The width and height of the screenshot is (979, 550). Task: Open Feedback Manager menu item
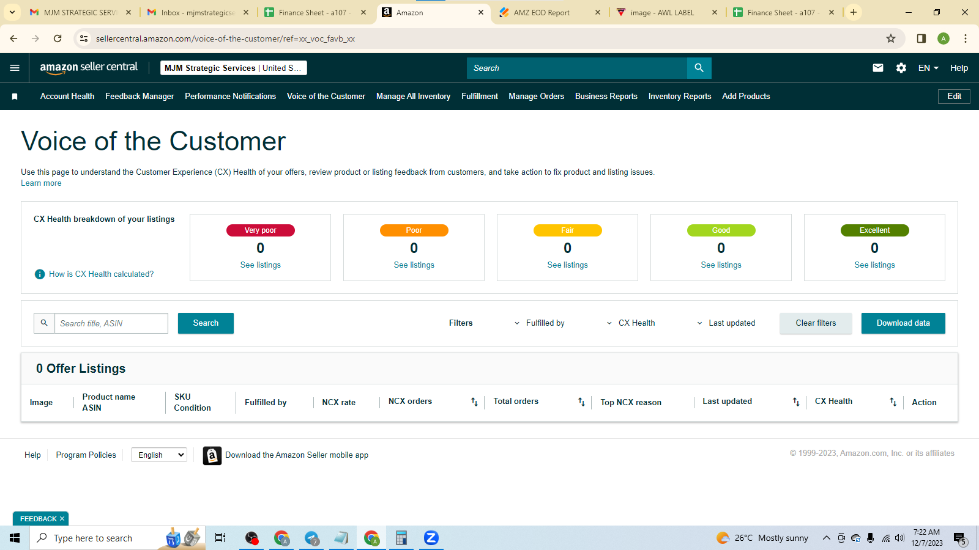(140, 97)
